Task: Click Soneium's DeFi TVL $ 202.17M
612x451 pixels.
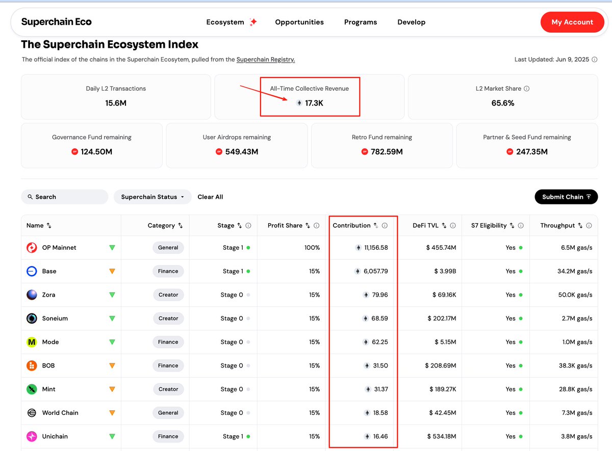Action: pos(442,319)
